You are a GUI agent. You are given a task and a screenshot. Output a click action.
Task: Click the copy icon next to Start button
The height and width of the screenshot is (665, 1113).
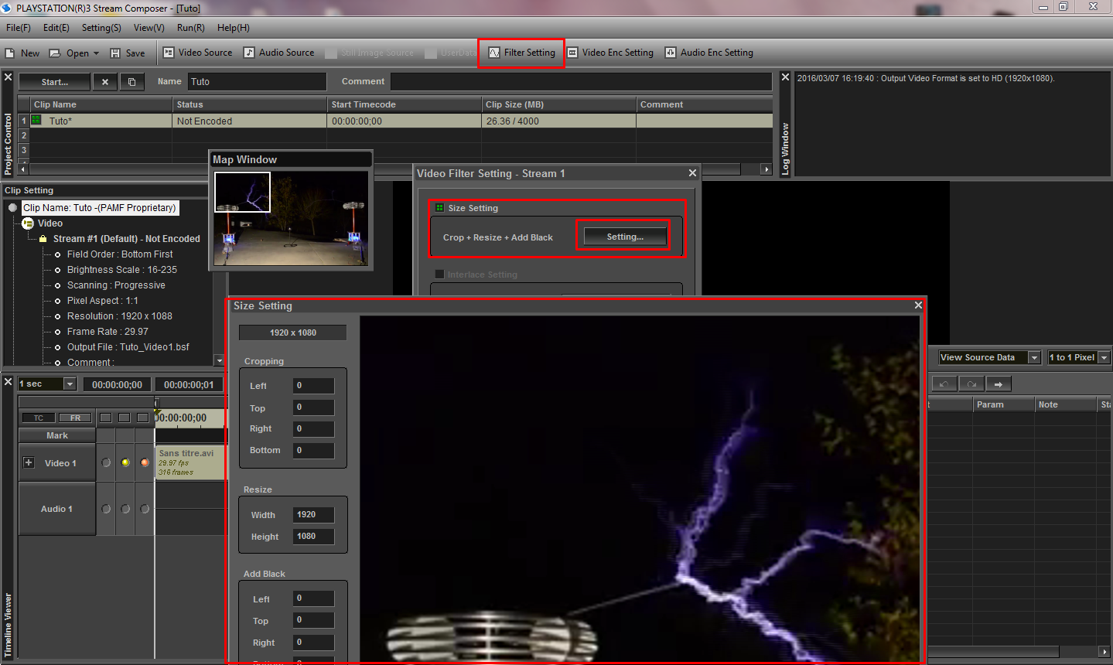[x=132, y=82]
